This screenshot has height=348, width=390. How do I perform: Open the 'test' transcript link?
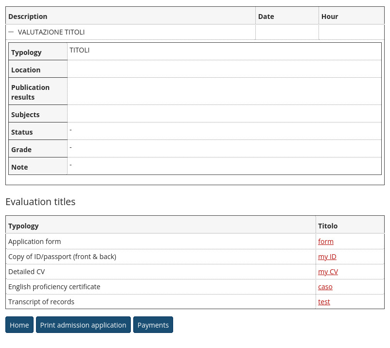324,302
